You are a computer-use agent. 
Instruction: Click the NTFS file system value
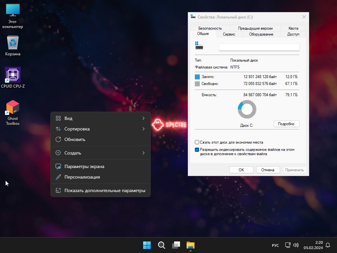(235, 67)
